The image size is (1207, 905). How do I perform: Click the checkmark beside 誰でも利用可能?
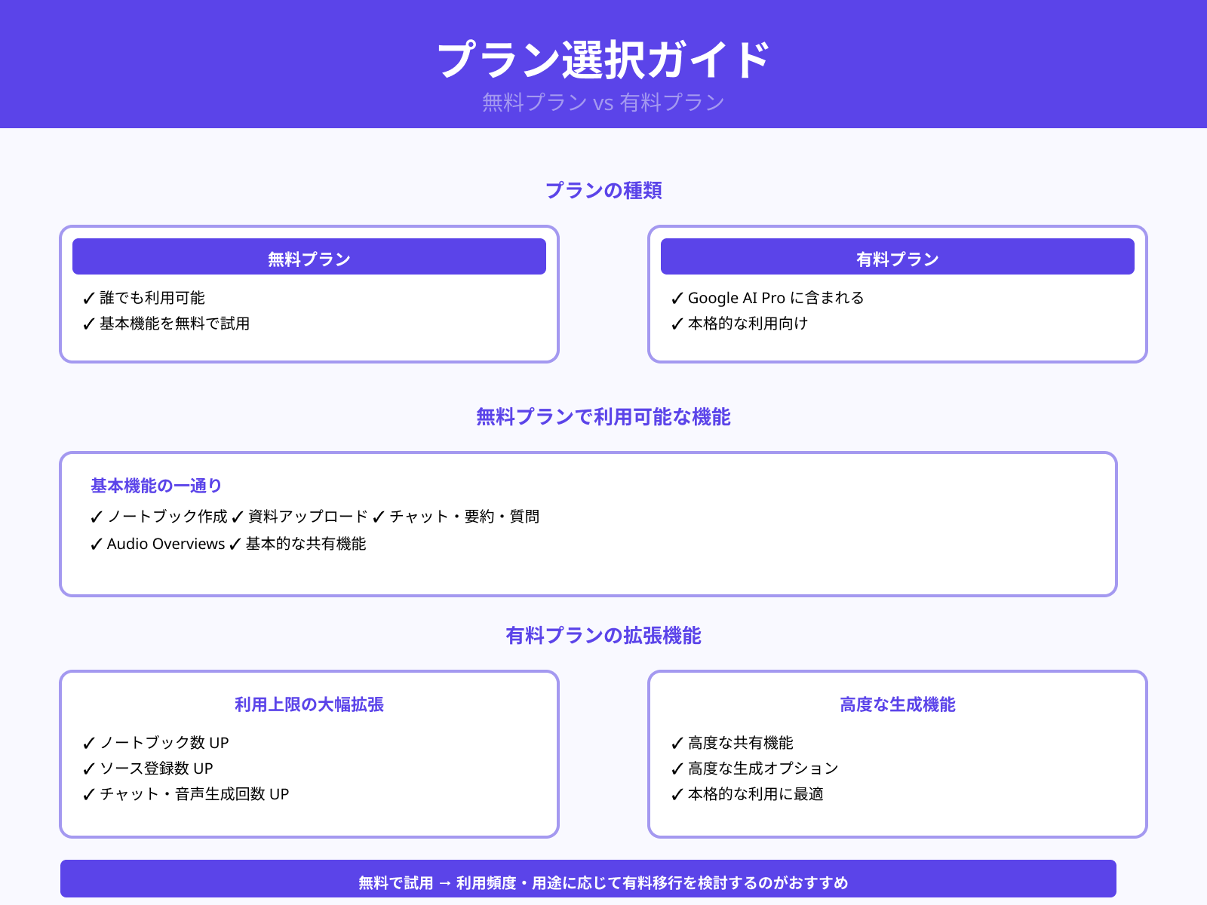[88, 297]
